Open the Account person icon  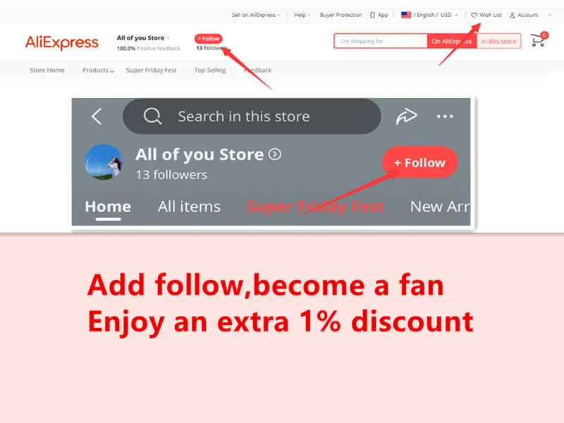click(x=513, y=15)
